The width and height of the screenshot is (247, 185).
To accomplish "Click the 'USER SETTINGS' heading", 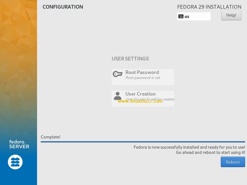I will click(130, 59).
